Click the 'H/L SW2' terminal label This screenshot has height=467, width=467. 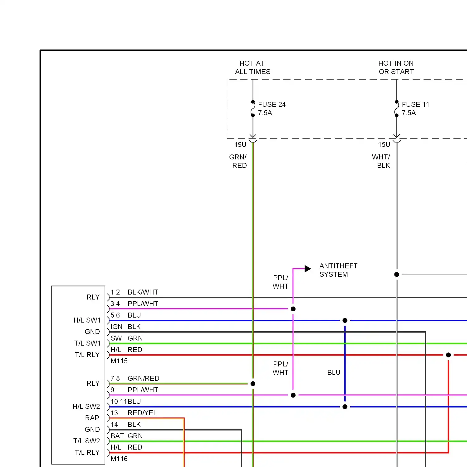(86, 407)
